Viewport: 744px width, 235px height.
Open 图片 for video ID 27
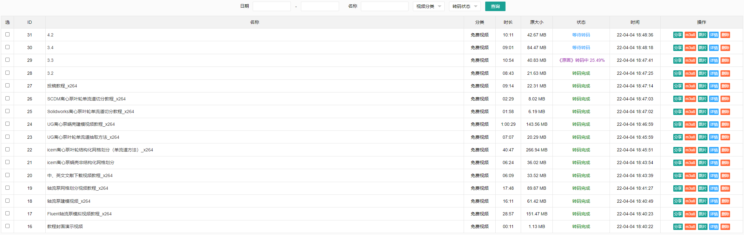pyautogui.click(x=702, y=86)
